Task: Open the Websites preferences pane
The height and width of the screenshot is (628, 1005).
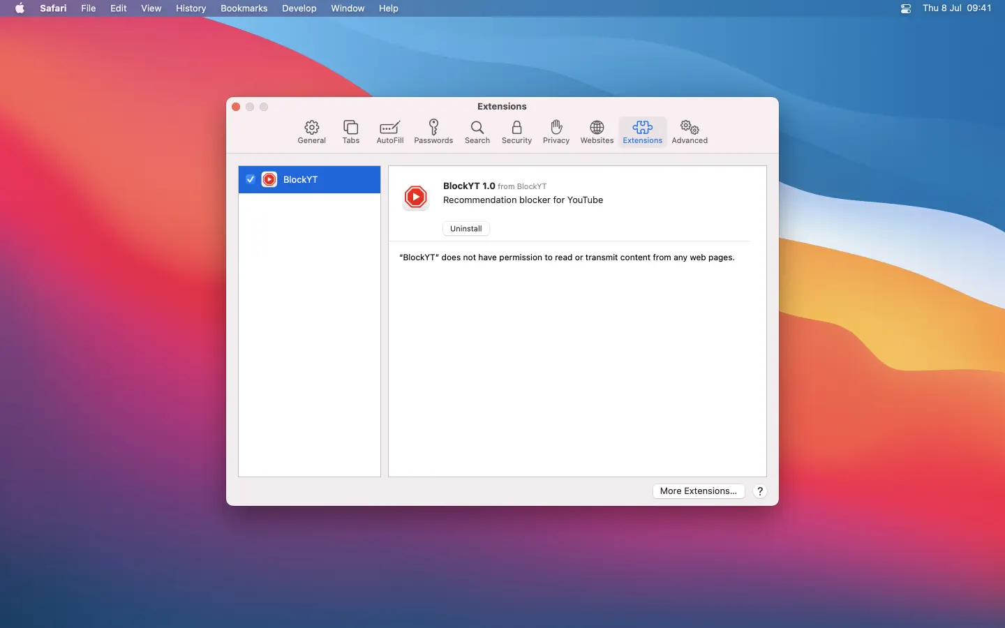Action: pos(597,132)
